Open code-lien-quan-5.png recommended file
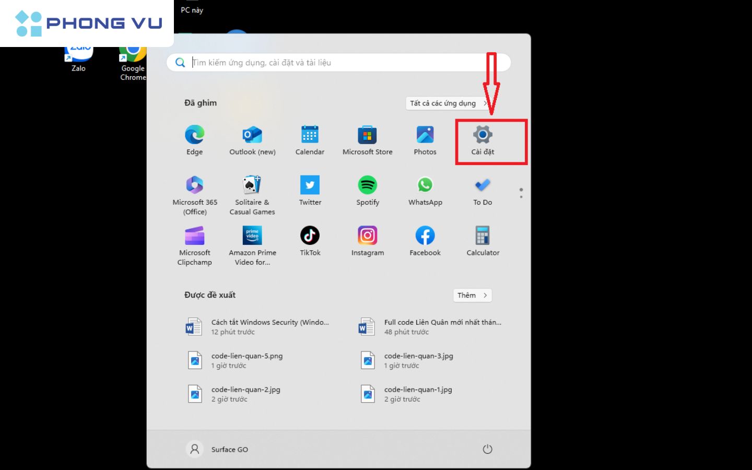This screenshot has width=752, height=470. tap(246, 360)
